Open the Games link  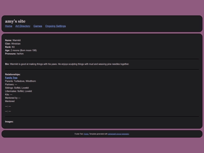38,26
